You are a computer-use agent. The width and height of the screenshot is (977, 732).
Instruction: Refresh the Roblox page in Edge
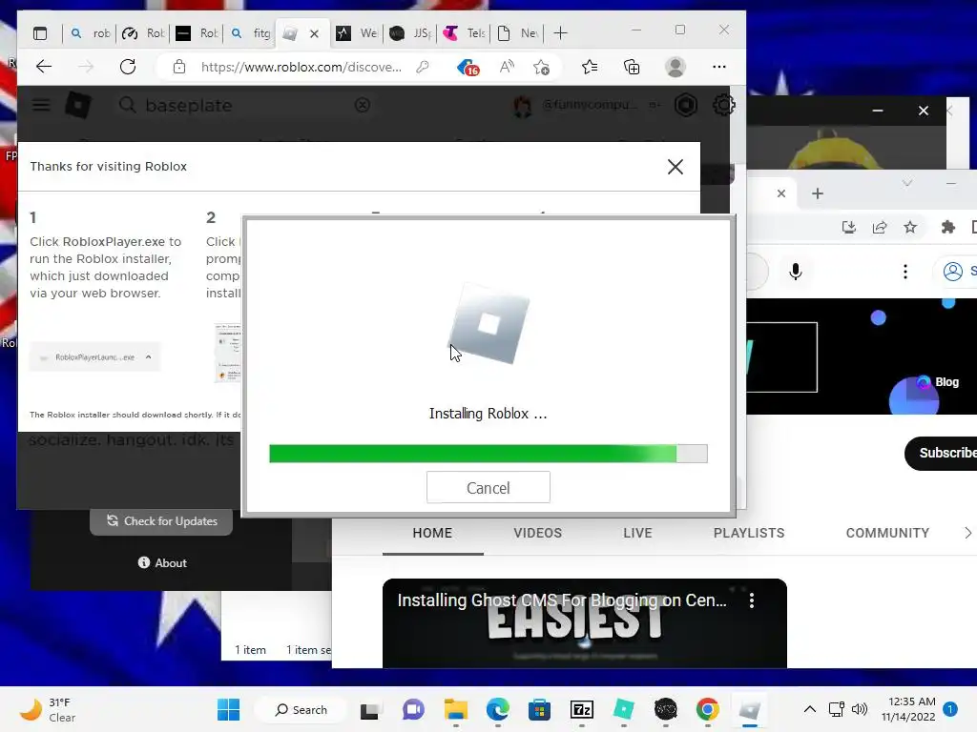point(128,67)
